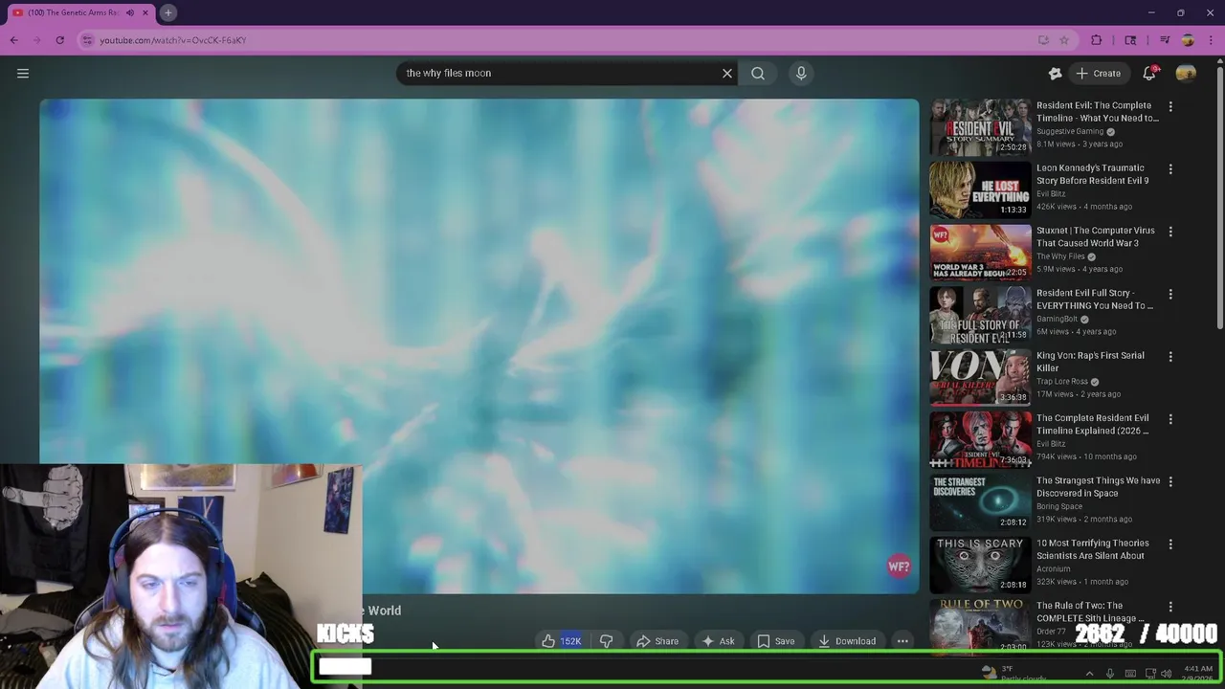This screenshot has width=1225, height=689.
Task: Click the Trap Lore Ross channel name
Action: pyautogui.click(x=1062, y=382)
